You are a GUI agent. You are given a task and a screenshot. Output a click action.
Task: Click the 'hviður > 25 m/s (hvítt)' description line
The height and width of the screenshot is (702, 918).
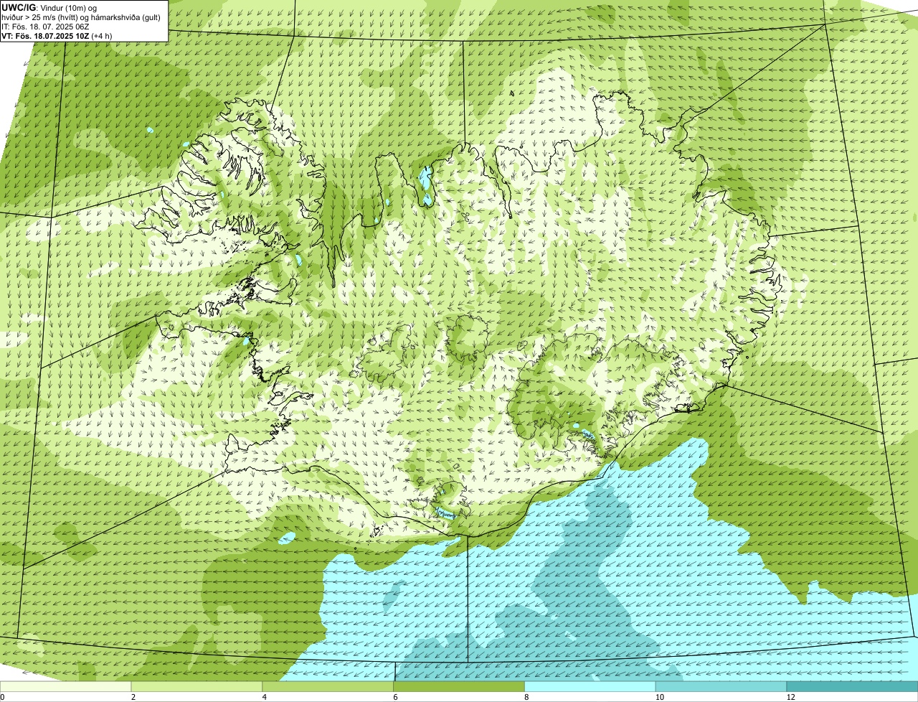(81, 17)
